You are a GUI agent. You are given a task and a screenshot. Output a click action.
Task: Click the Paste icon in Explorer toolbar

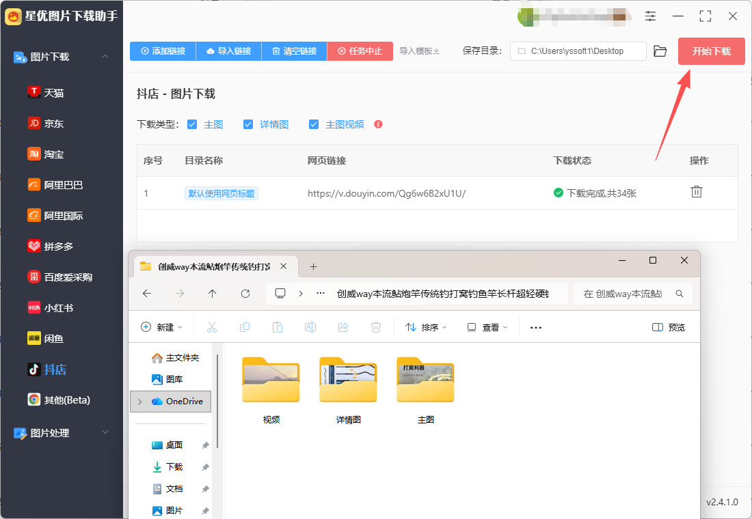(x=277, y=327)
